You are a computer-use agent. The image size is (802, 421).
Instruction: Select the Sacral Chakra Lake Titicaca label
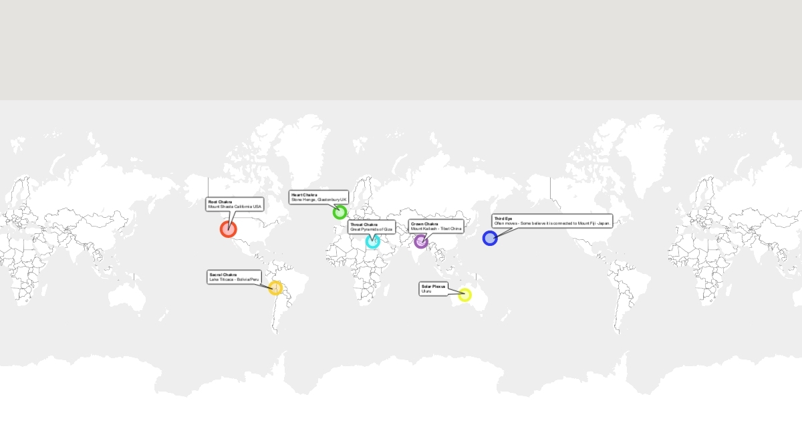pos(234,277)
